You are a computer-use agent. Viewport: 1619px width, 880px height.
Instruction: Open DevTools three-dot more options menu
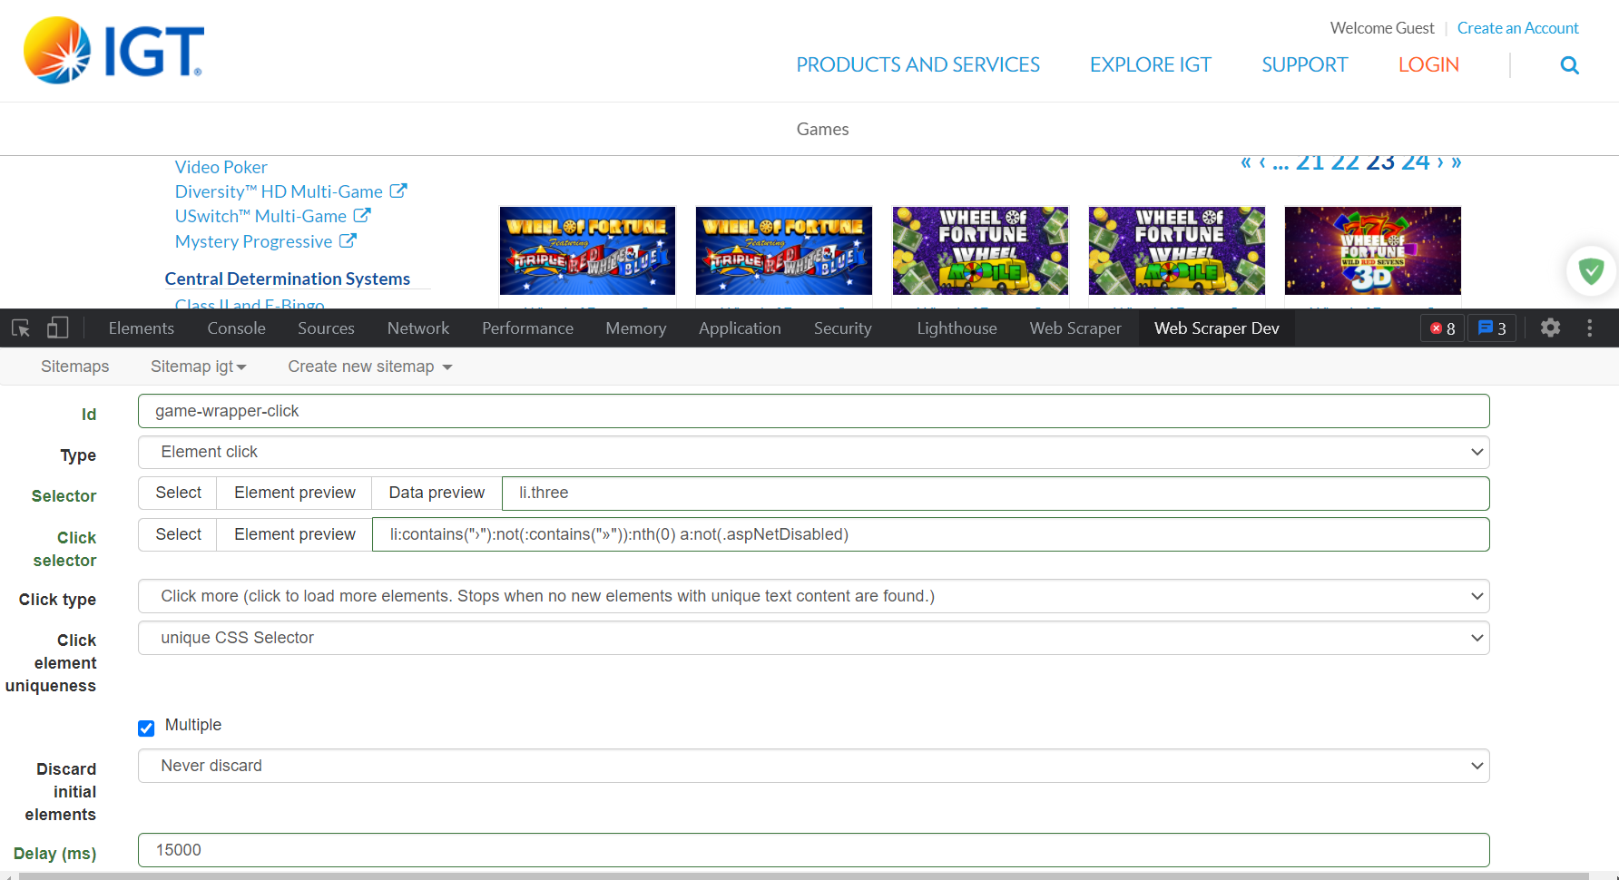[1589, 328]
